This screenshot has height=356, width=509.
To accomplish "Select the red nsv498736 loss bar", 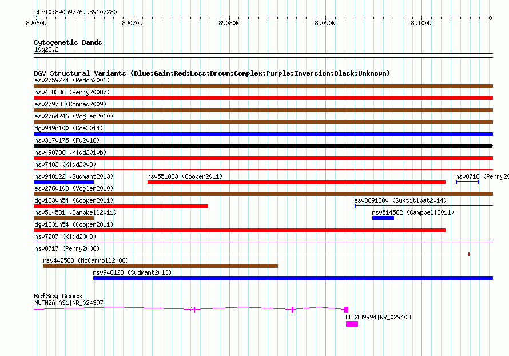I will [263, 158].
